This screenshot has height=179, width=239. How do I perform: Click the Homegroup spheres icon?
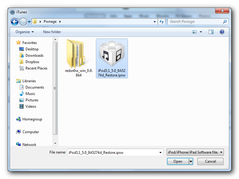click(19, 119)
